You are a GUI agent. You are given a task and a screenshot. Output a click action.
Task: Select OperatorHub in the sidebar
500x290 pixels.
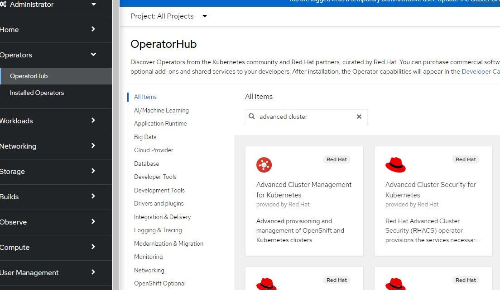pyautogui.click(x=56, y=76)
